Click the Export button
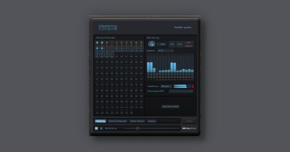Image resolution: width=290 pixels, height=152 pixels. [189, 121]
